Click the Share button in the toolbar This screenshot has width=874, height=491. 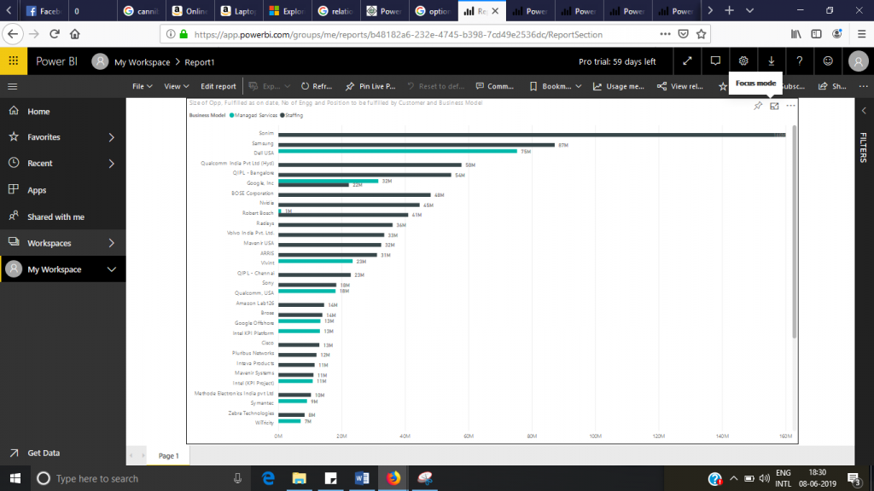click(832, 86)
